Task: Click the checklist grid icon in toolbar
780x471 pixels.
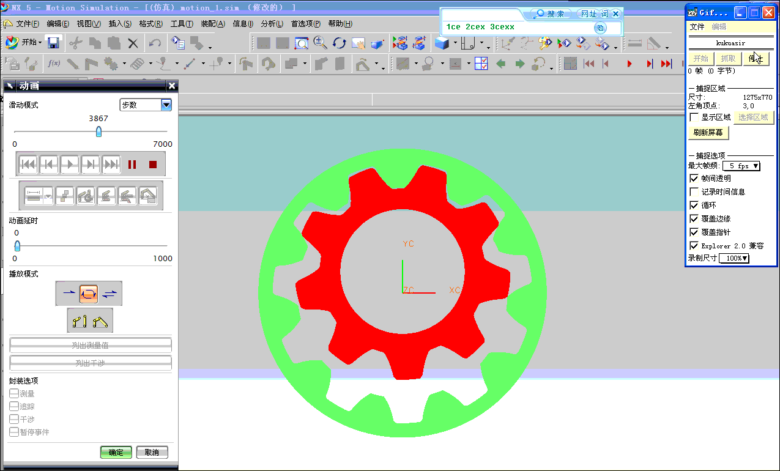Action: [481, 63]
